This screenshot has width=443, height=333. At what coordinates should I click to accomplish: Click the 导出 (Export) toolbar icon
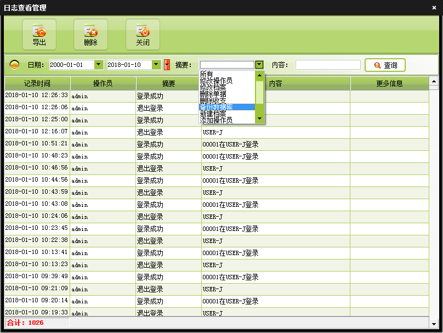[x=39, y=35]
